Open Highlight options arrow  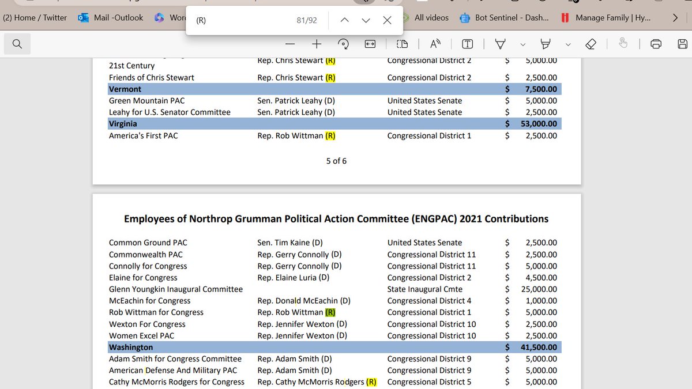[568, 44]
